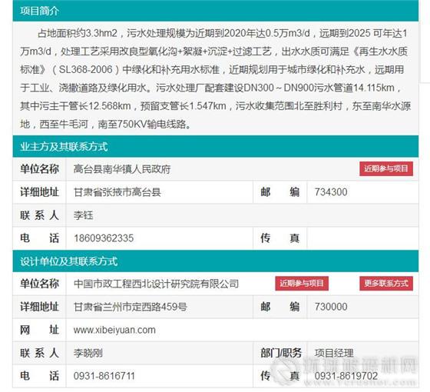This screenshot has height=392, width=430.
Task: Click the owner phone number 18609362335
Action: 104,238
